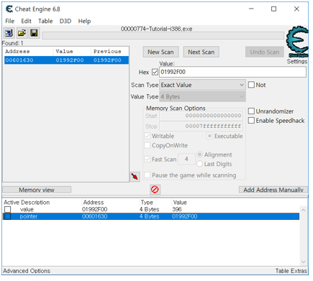Open the Help menu
The width and height of the screenshot is (313, 281).
84,21
